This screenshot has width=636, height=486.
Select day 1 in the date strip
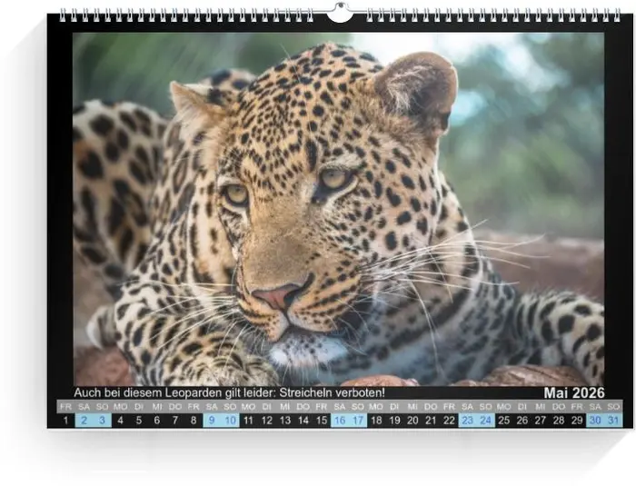65,420
